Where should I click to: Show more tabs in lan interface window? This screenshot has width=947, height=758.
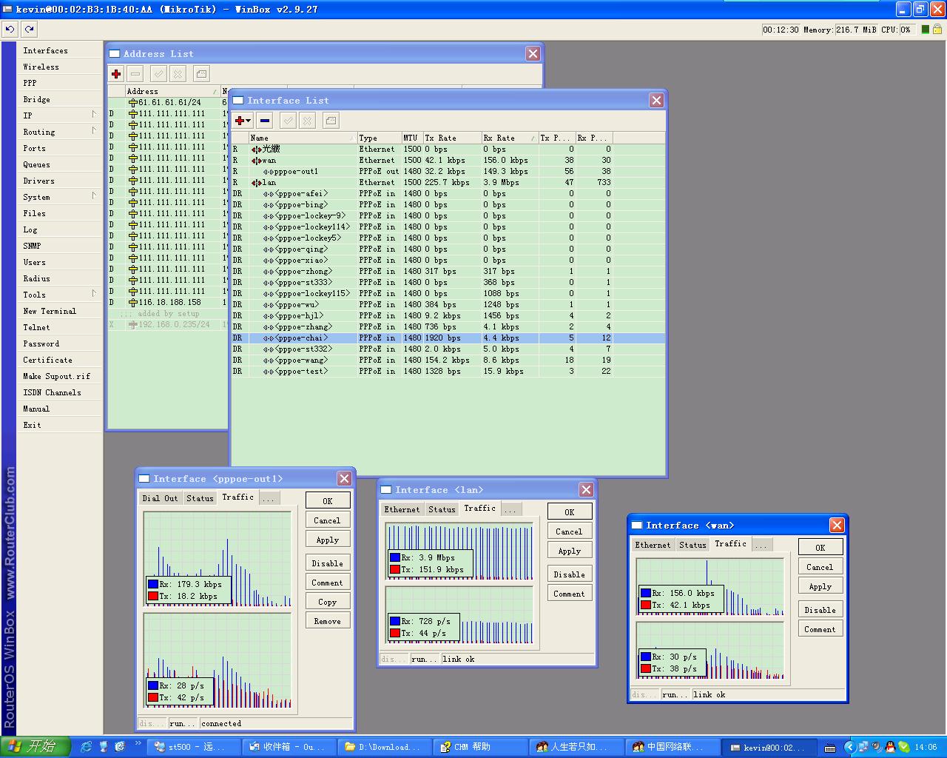coord(510,509)
